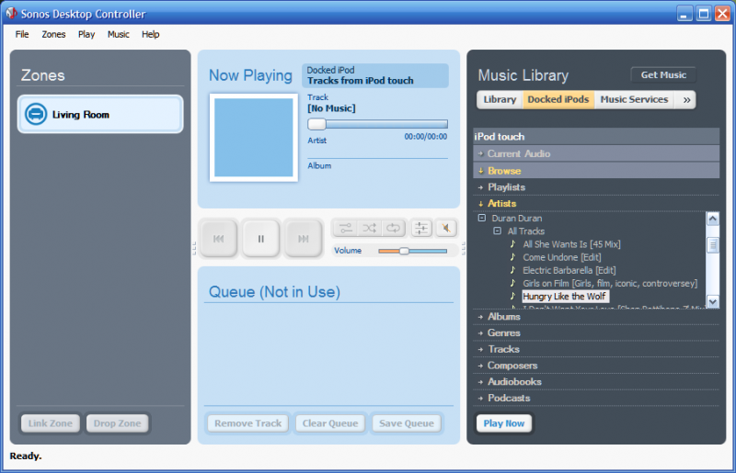Toggle crossfade mode icon
This screenshot has height=473, width=736.
[346, 229]
